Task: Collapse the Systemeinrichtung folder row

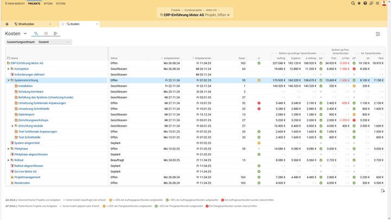Action: 8,80
